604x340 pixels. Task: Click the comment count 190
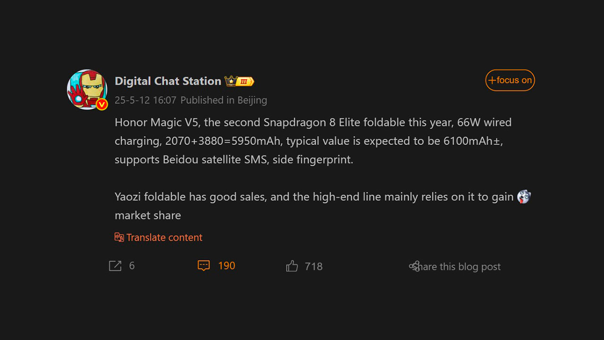[x=226, y=266]
